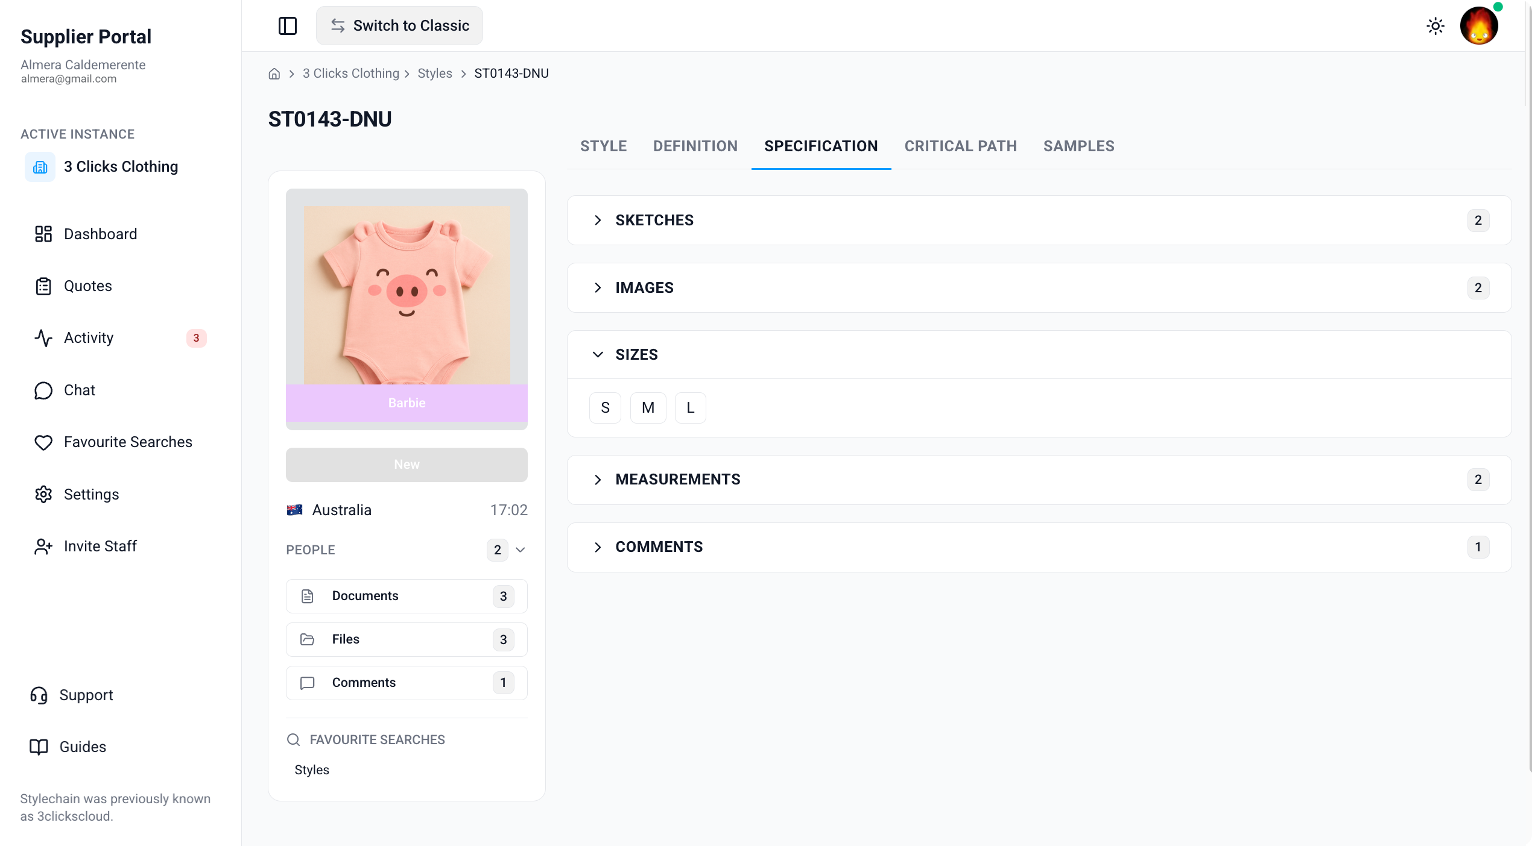Click the Dashboard grid icon
The width and height of the screenshot is (1532, 846).
pos(43,234)
